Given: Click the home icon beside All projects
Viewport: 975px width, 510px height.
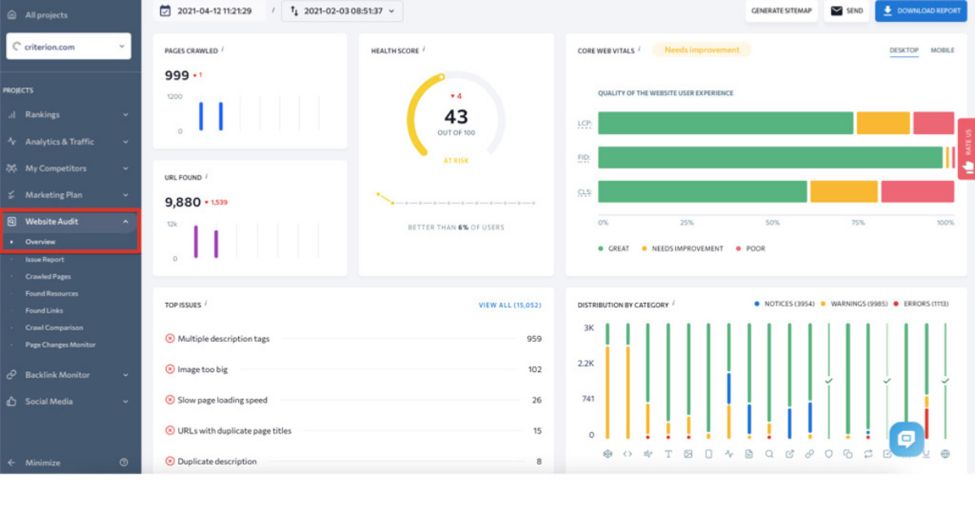Looking at the screenshot, I should click(x=12, y=15).
